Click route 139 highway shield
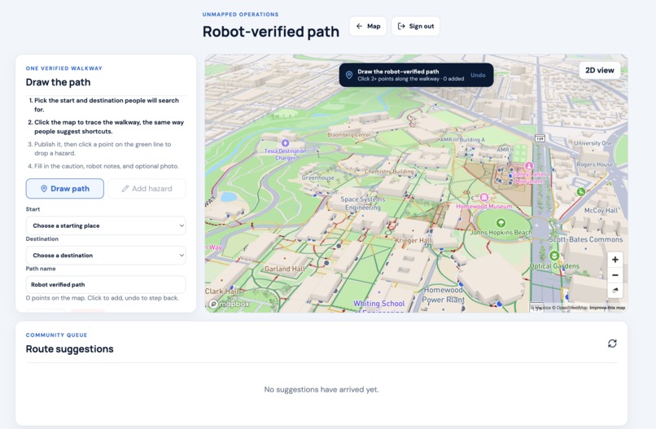 click(x=540, y=138)
